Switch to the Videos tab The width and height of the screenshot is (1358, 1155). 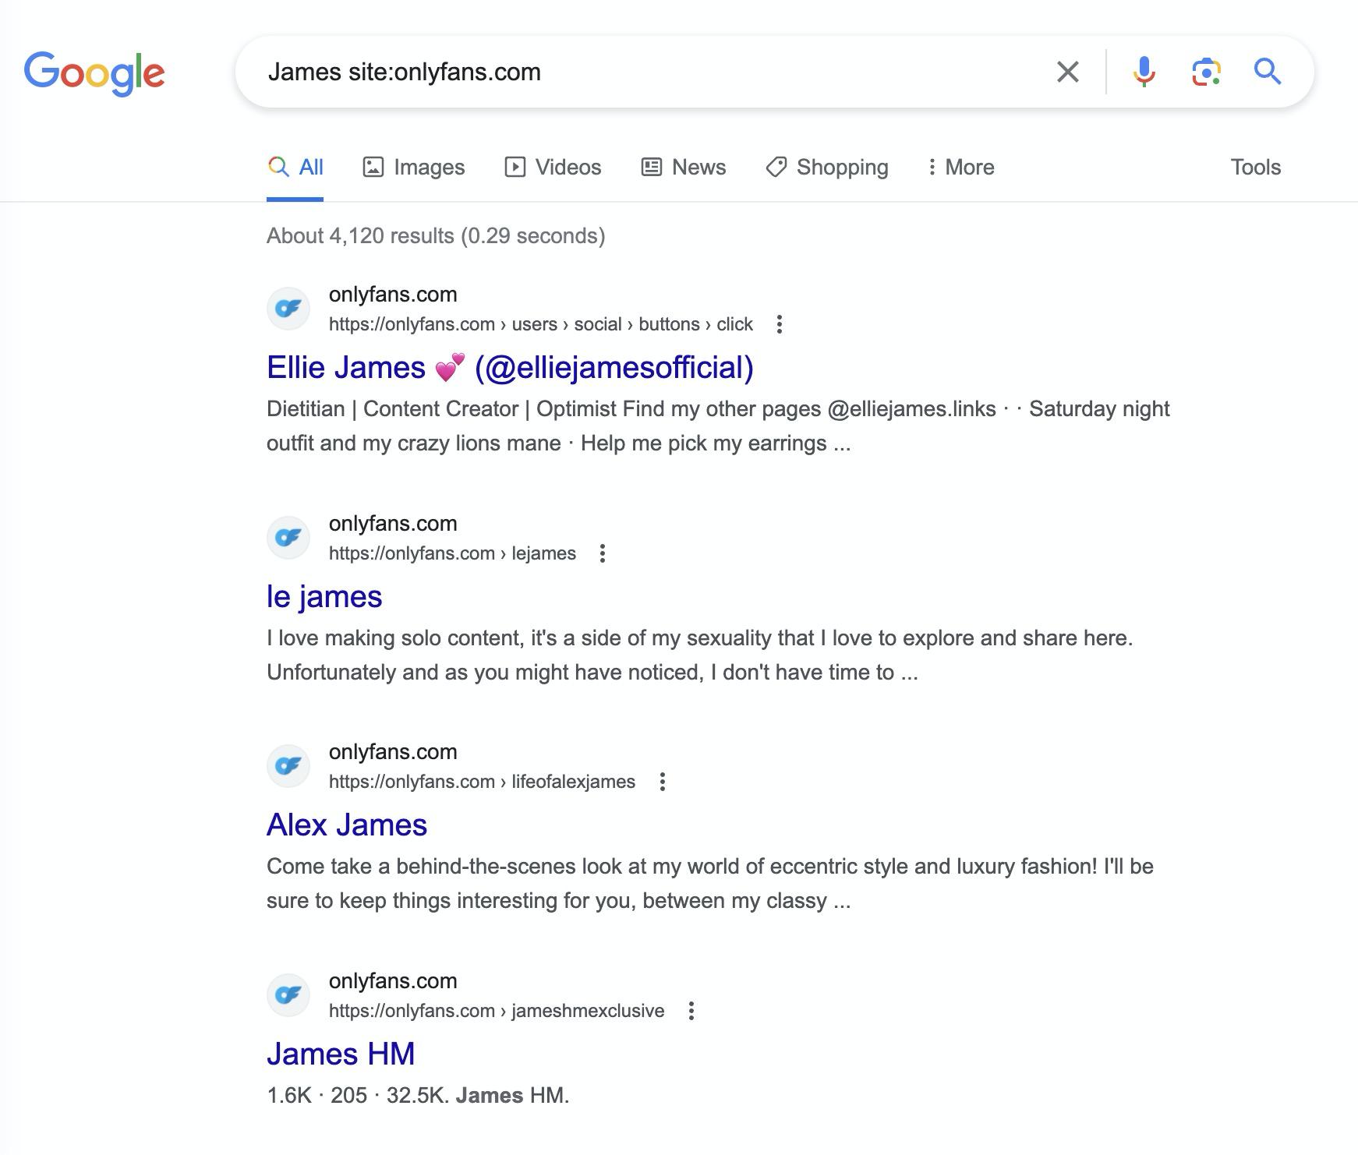pyautogui.click(x=553, y=167)
